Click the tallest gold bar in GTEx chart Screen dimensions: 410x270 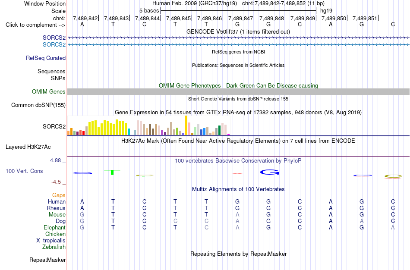coord(186,125)
